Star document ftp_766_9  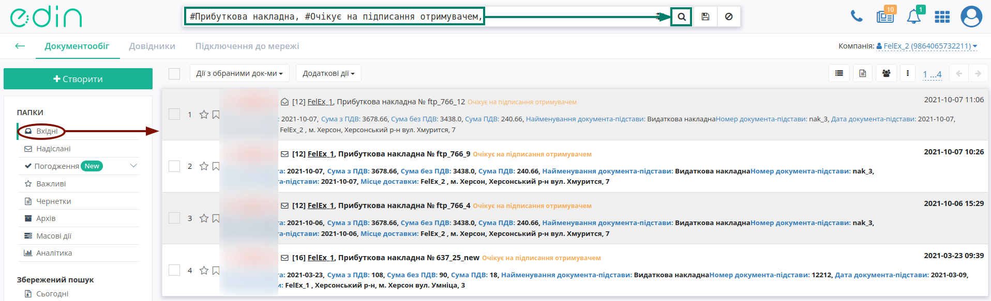point(204,166)
